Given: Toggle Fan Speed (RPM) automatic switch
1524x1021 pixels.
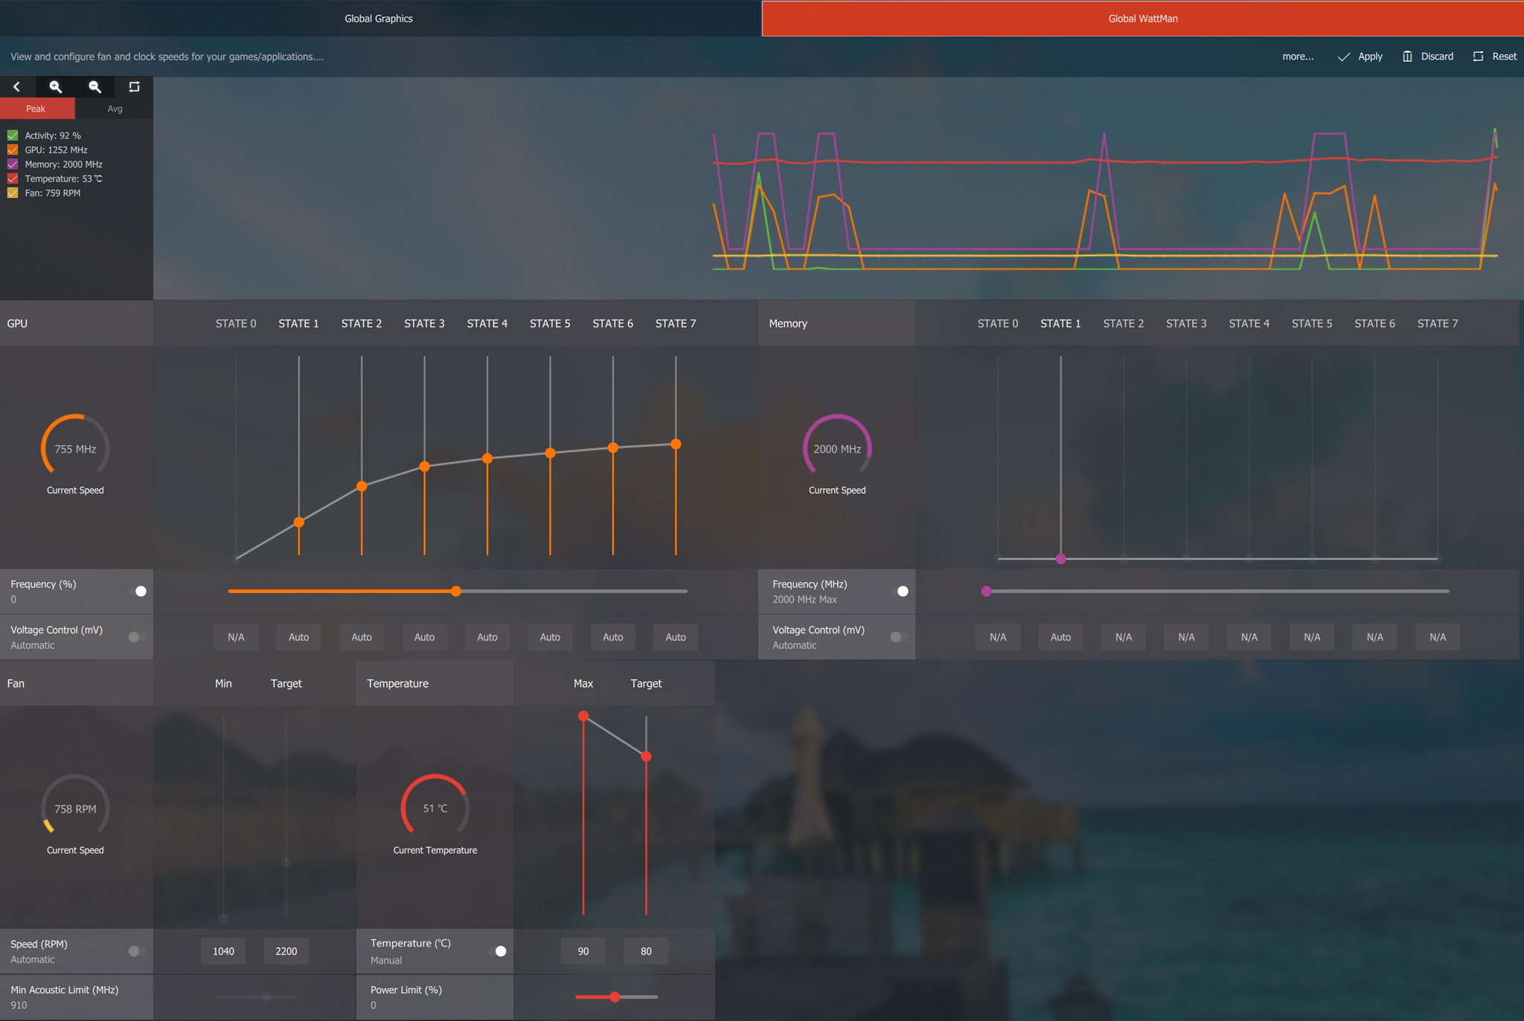Looking at the screenshot, I should 136,951.
